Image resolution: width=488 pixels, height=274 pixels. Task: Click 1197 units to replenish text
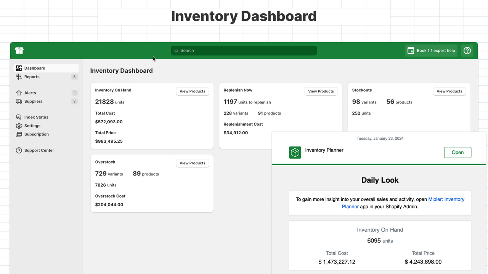tap(247, 102)
